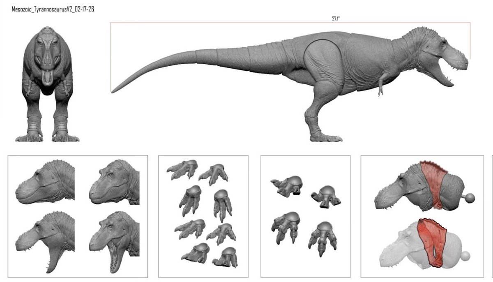The height and width of the screenshot is (282, 493).
Task: Pick the closed-mouth head in three-quarter view
Action: coord(115,182)
